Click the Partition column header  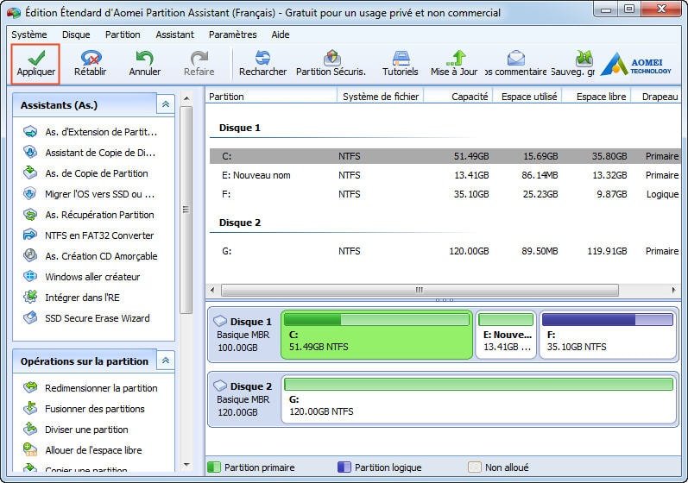(271, 97)
